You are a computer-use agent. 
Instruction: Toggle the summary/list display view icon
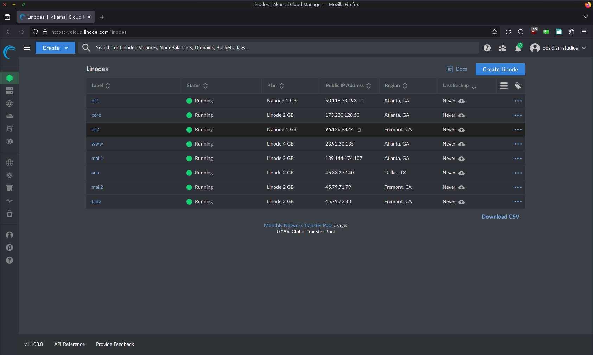(x=504, y=86)
